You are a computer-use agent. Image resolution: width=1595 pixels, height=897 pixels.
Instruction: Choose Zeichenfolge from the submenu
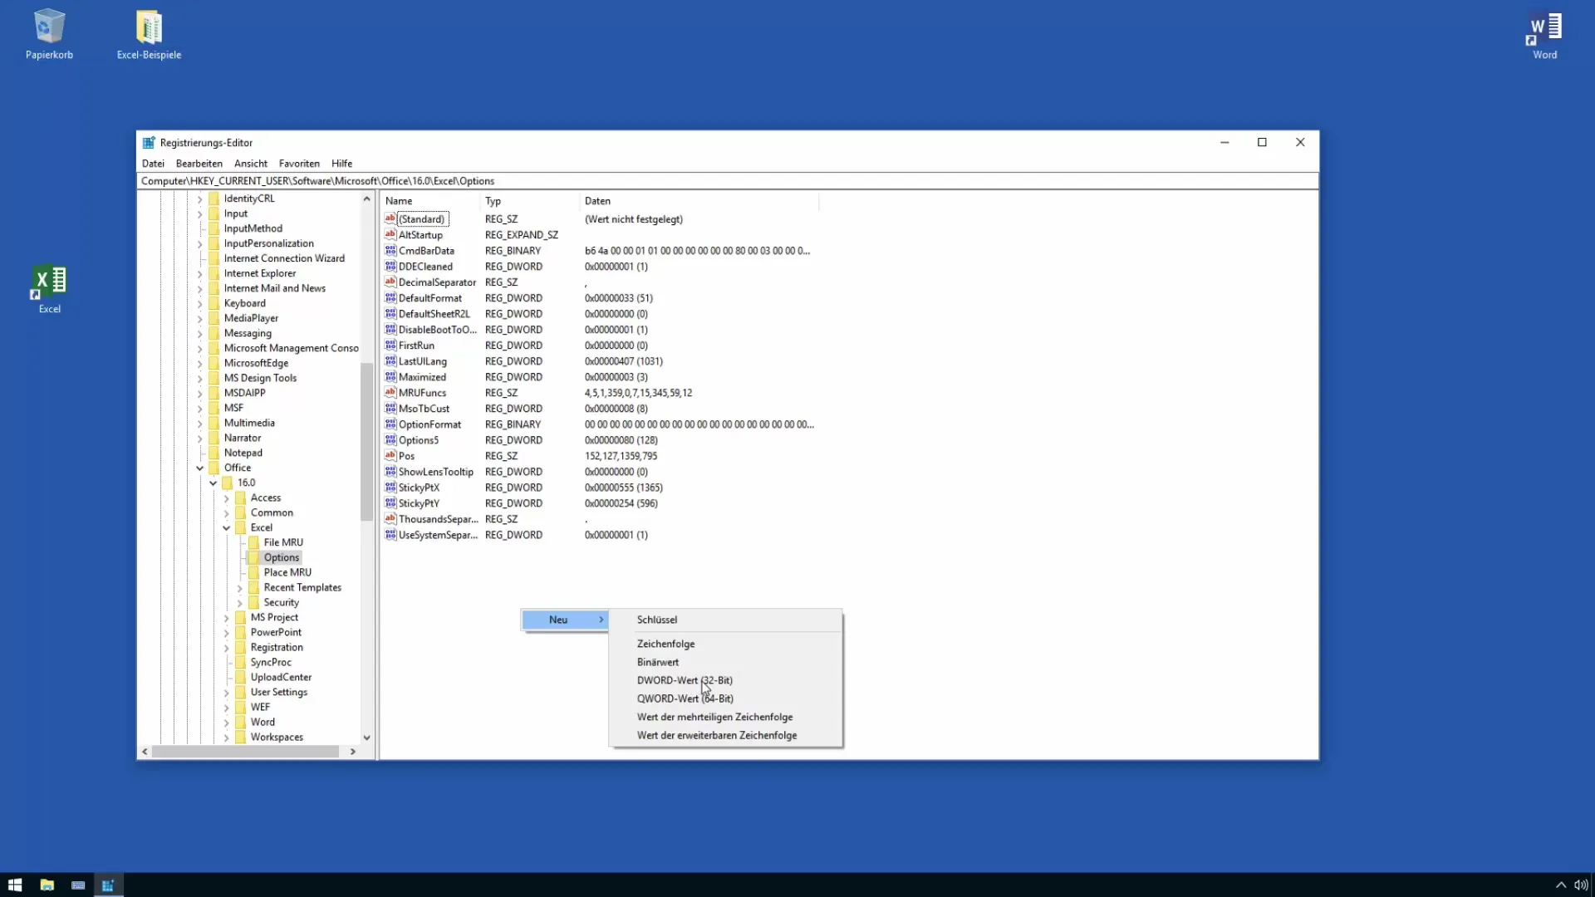(726, 644)
